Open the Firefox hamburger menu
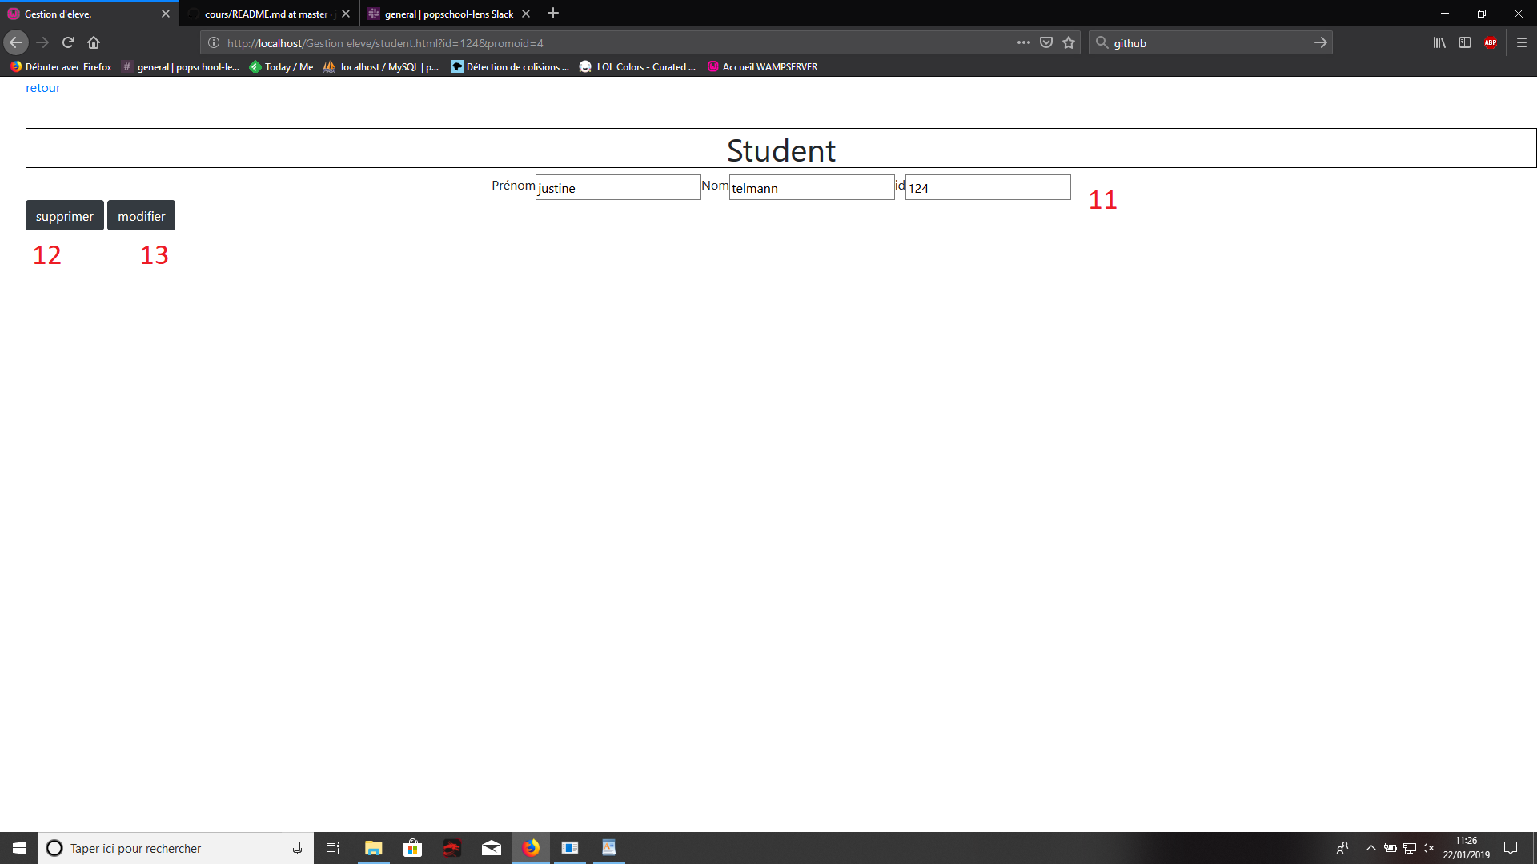The height and width of the screenshot is (864, 1537). click(x=1519, y=43)
